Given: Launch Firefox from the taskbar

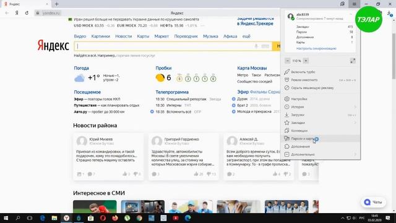Looking at the screenshot, I should [x=115, y=218].
